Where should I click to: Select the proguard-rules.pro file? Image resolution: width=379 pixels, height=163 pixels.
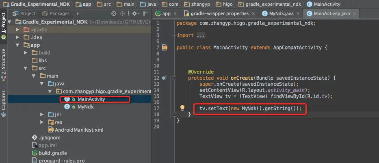(61, 160)
